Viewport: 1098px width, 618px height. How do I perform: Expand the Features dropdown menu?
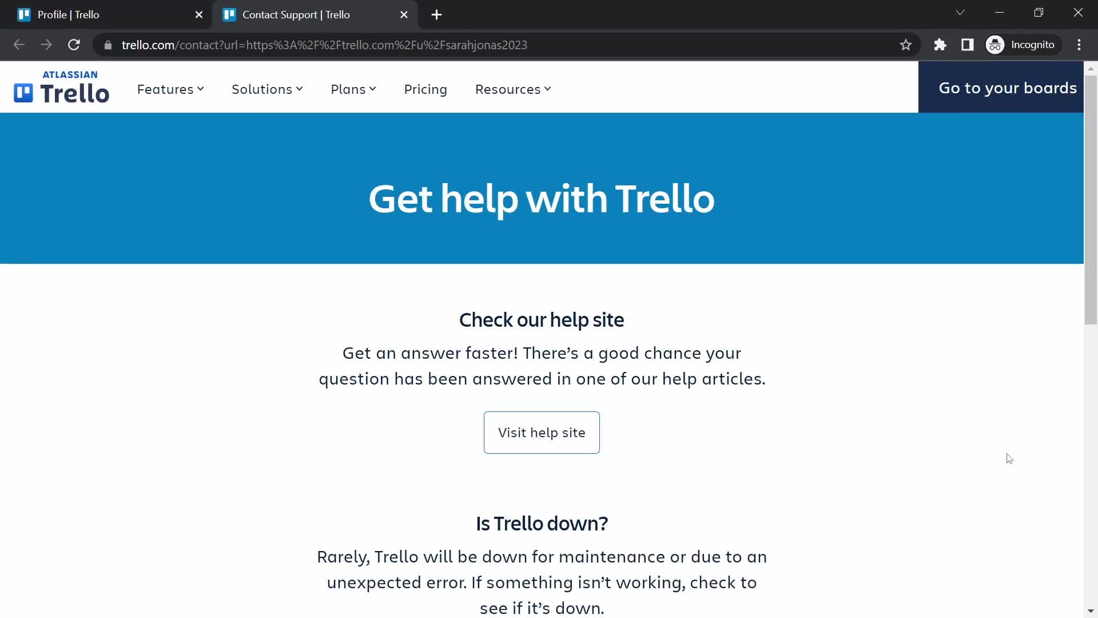tap(170, 89)
